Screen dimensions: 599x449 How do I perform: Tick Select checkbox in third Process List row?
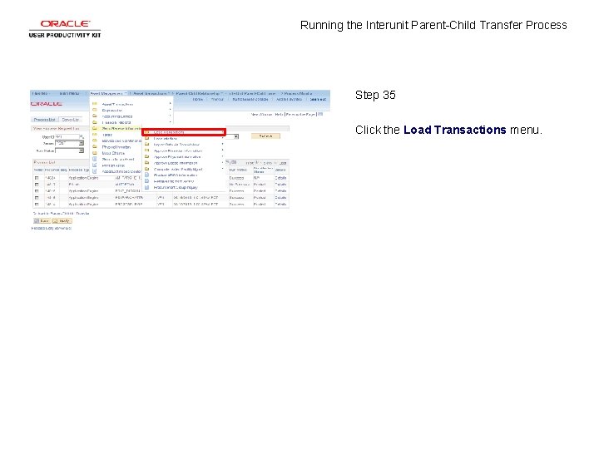(37, 191)
